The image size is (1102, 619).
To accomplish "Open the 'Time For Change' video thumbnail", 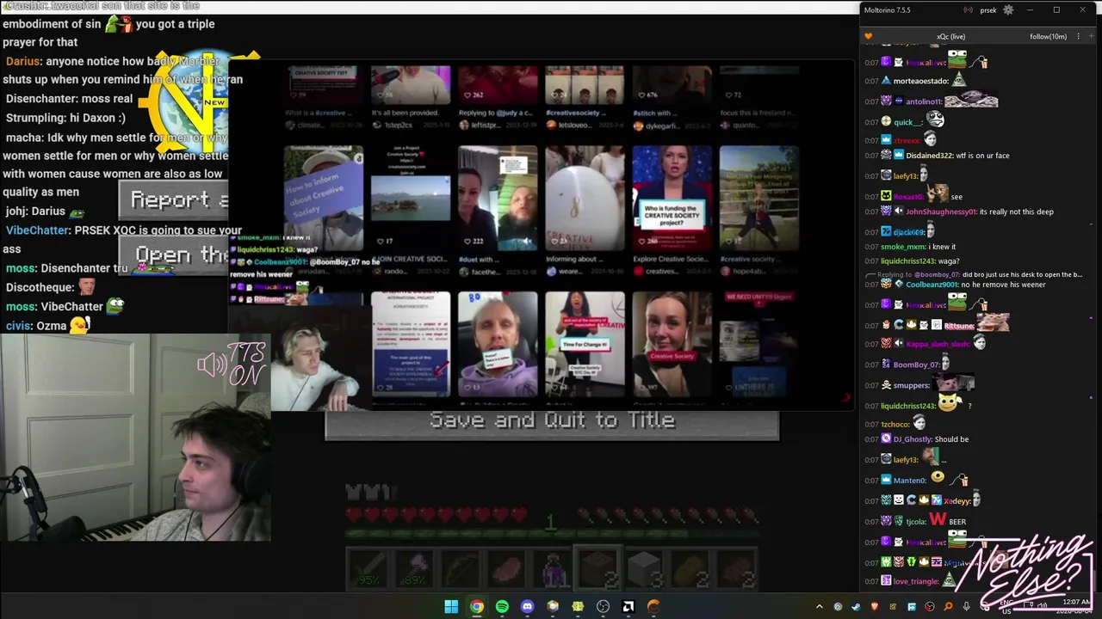I will 585,344.
